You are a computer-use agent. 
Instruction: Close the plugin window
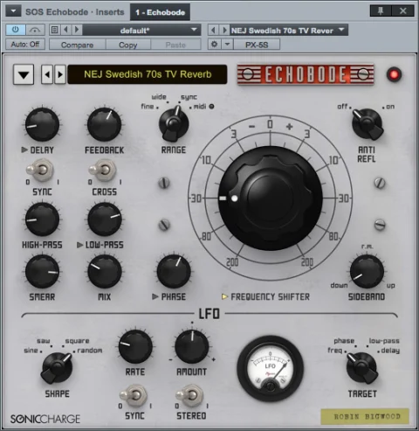pyautogui.click(x=402, y=11)
